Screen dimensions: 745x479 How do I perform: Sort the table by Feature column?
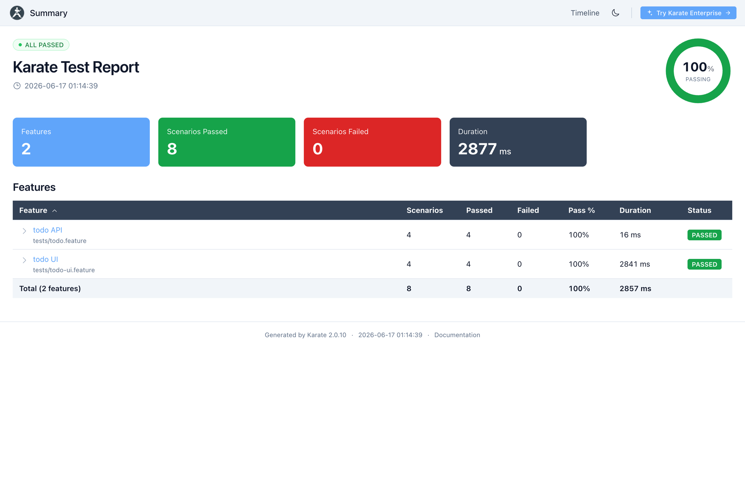point(33,210)
